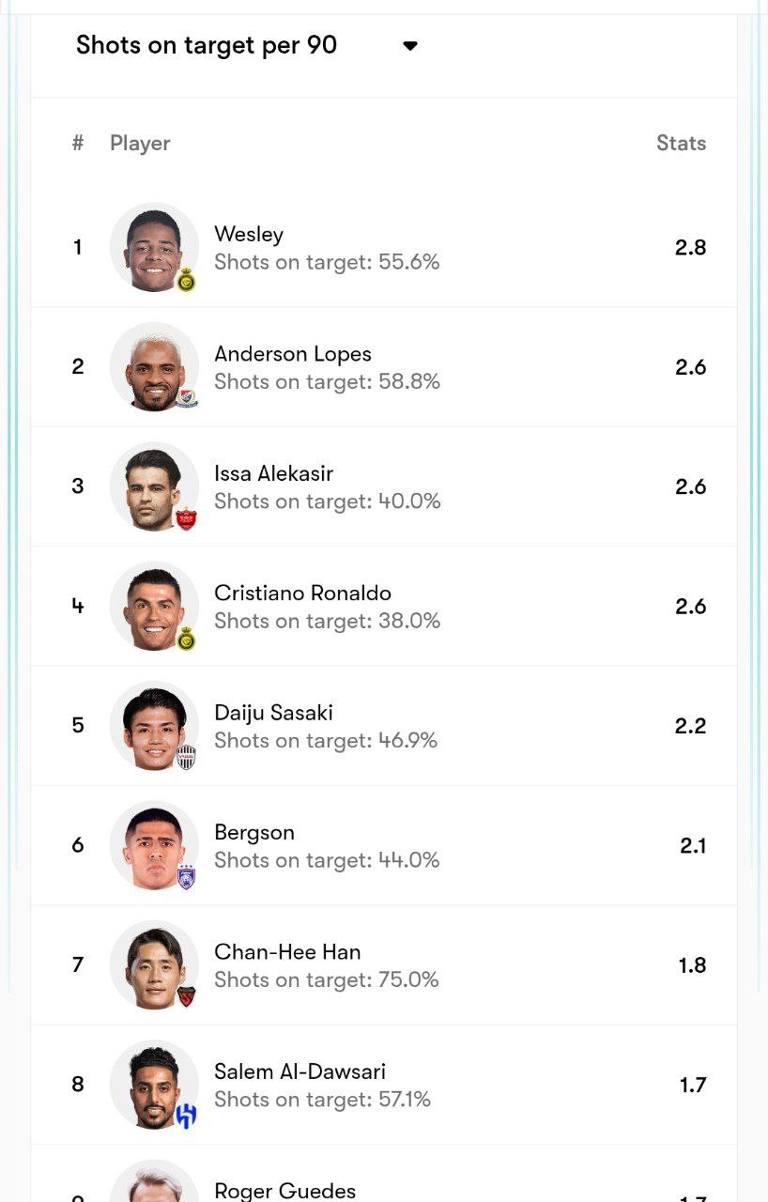Click the club badge on Anderson Lopes' photo
Screen dimensions: 768x1202
click(186, 398)
